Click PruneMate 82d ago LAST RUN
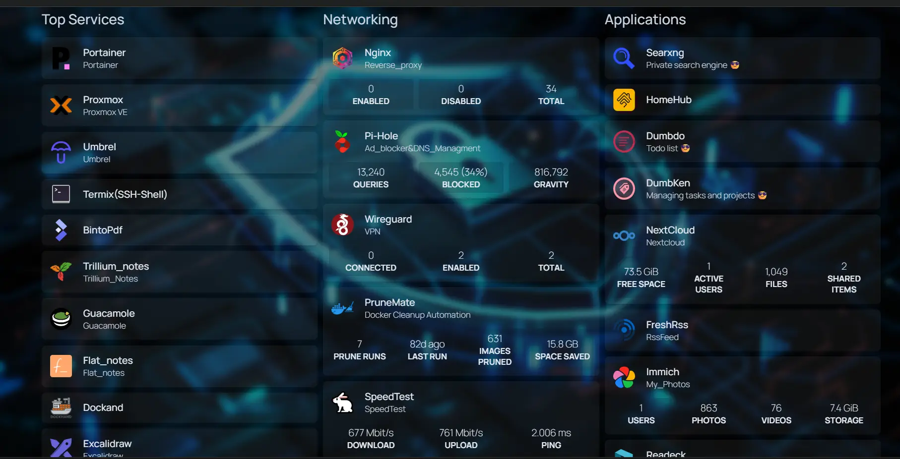Viewport: 900px width, 459px height. click(427, 350)
